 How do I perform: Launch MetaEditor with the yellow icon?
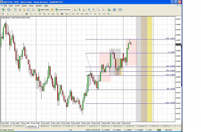pos(52,10)
